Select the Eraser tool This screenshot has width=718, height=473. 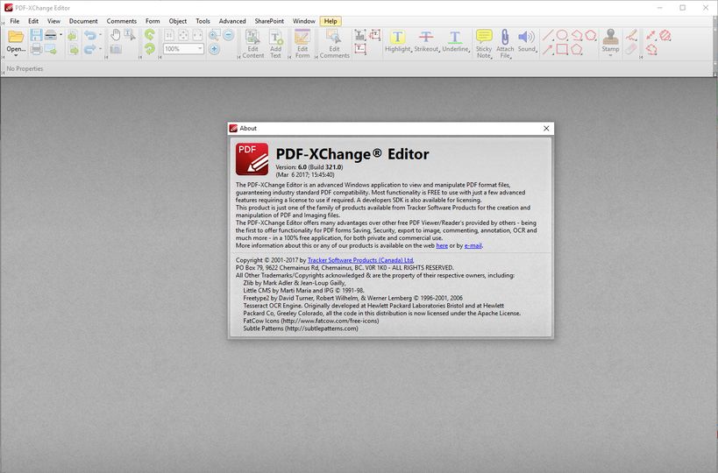[632, 49]
